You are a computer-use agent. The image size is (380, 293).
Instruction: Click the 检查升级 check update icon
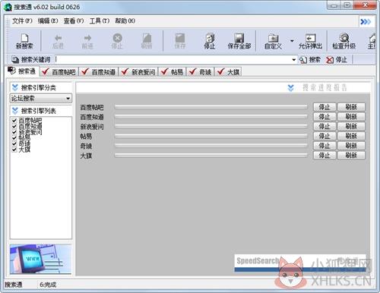344,38
